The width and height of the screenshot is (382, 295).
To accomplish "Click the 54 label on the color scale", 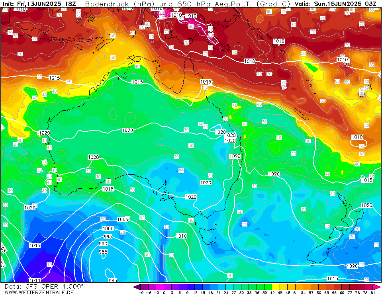I will (x=303, y=293).
